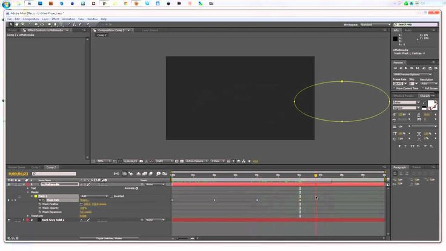This screenshot has width=446, height=251.
Task: Click the yellow Mask 1 color swatch
Action: [x=36, y=196]
